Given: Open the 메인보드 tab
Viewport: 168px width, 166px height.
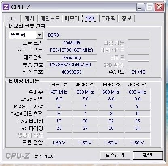Looking at the screenshot, I should [x=50, y=19].
